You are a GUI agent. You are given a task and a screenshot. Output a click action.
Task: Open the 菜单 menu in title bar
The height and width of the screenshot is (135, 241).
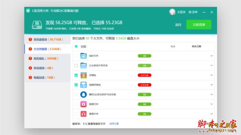193,12
